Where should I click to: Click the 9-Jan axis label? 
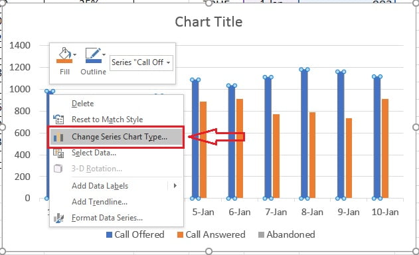[349, 212]
